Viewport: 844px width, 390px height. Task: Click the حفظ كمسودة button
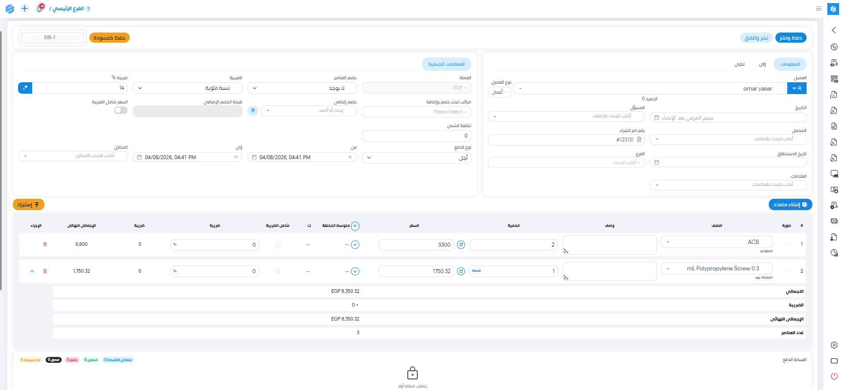[110, 38]
